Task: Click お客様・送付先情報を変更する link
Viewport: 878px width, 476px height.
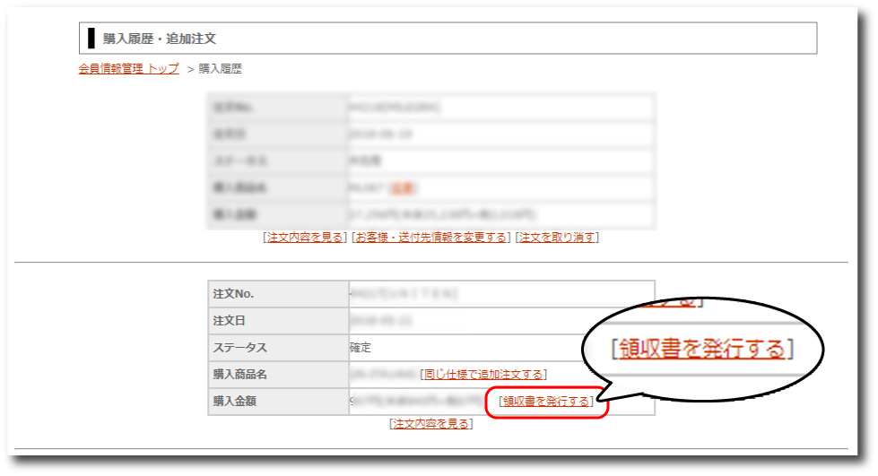Action: click(430, 238)
